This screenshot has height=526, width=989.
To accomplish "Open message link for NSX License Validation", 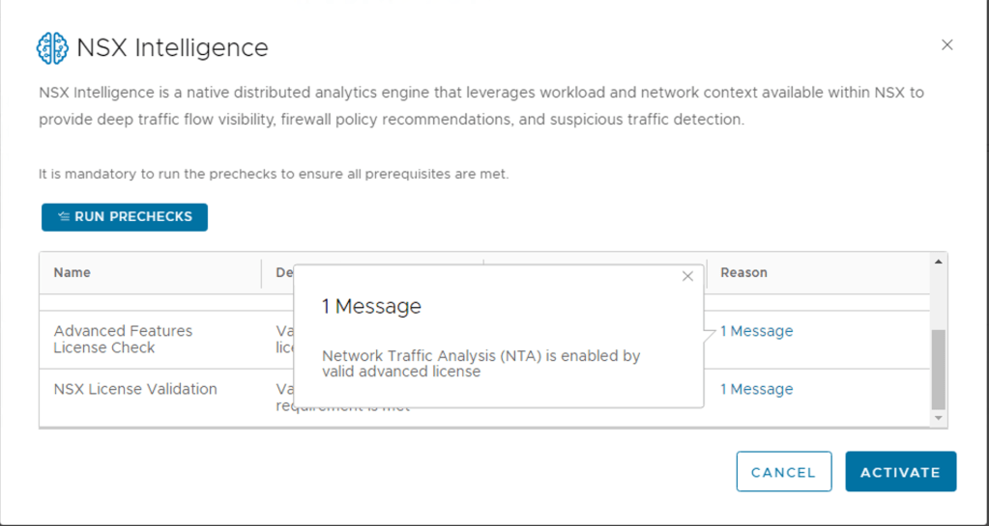I will pyautogui.click(x=756, y=389).
